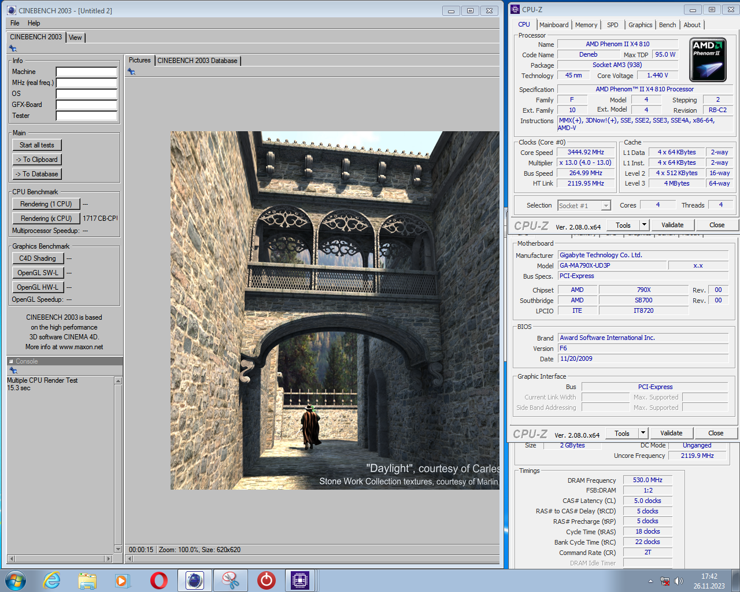Open the CINEBENCH 2003 Database tab

(197, 61)
